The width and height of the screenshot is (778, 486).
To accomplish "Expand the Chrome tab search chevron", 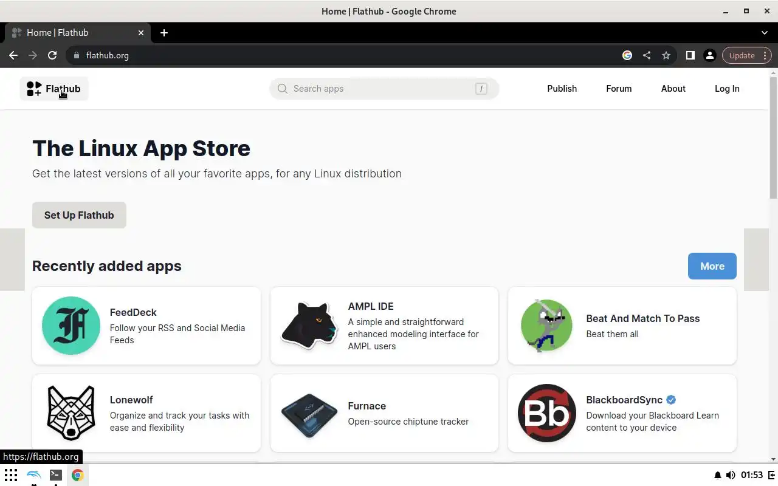I will (765, 33).
